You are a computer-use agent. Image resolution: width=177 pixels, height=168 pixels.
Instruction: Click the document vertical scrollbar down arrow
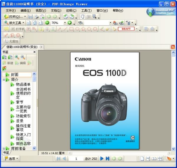pyautogui.click(x=173, y=149)
